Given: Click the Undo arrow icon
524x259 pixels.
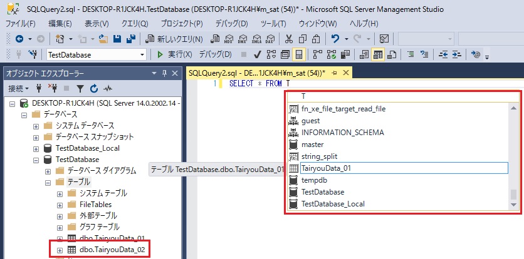Looking at the screenshot, I should coord(335,39).
